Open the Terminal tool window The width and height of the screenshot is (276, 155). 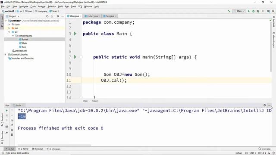click(38, 149)
